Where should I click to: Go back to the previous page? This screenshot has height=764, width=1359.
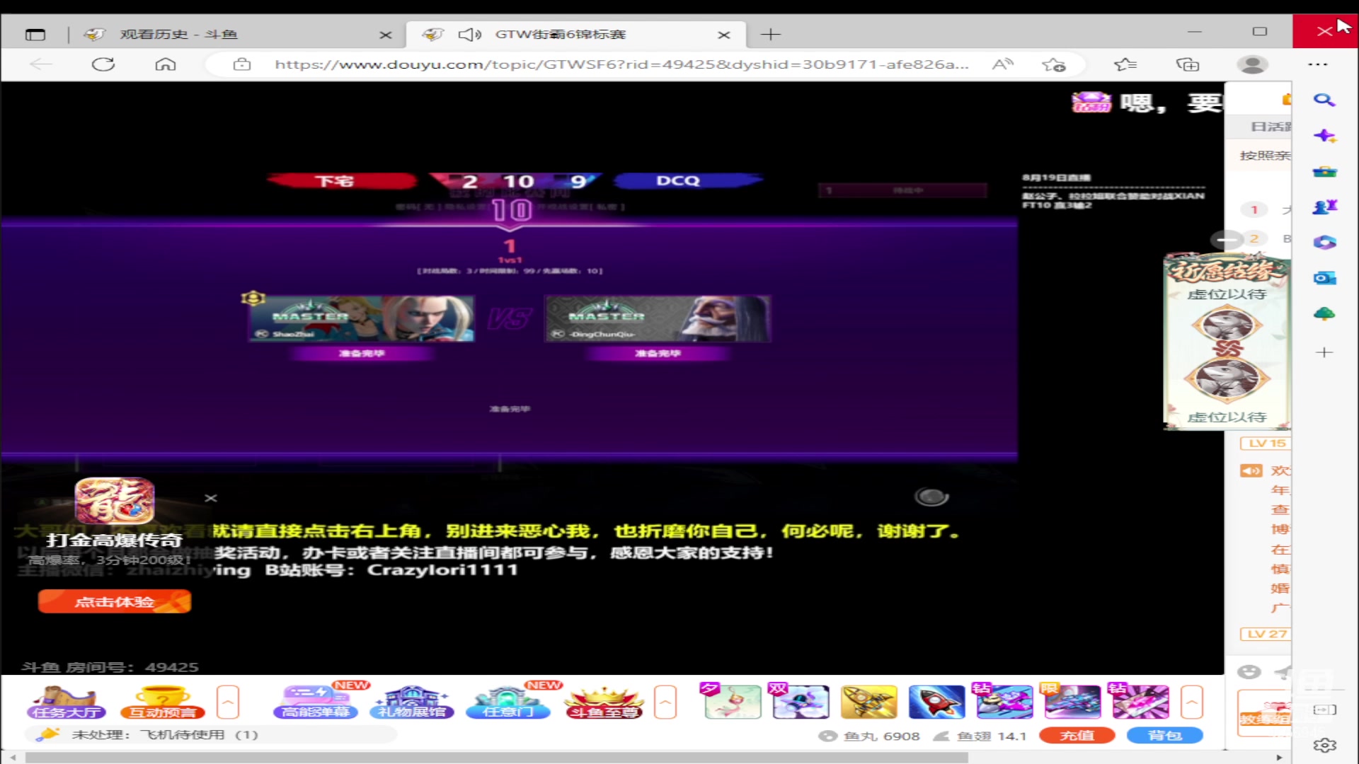[41, 64]
